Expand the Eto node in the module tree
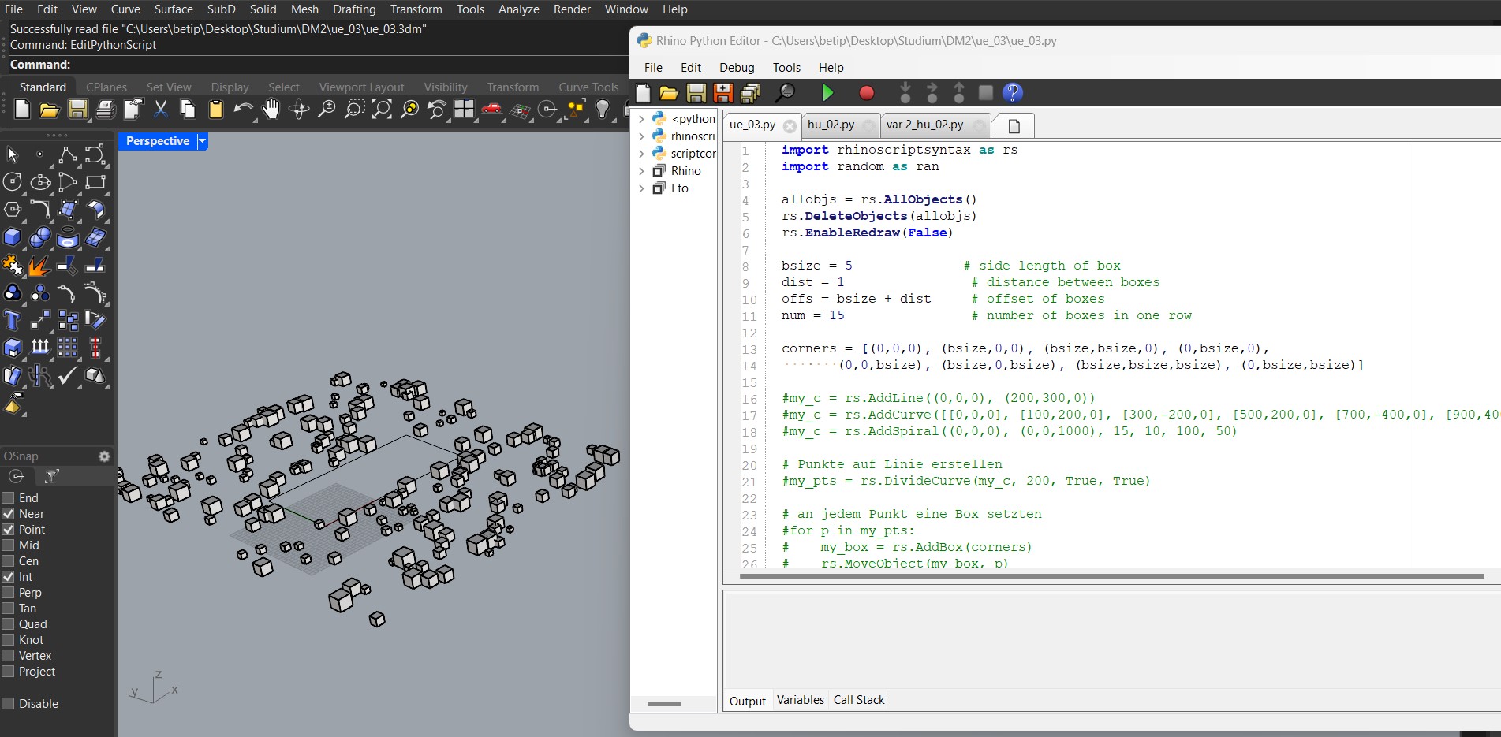Screen dimensions: 1501x737 [641, 188]
